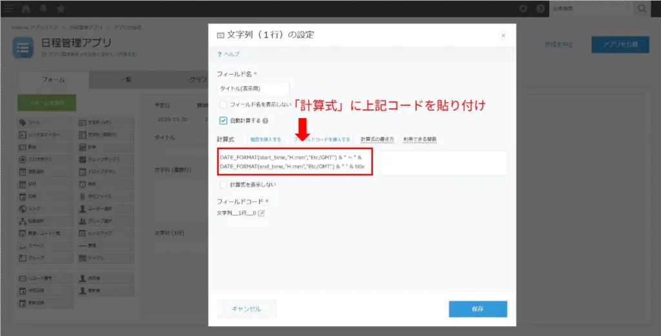Pick 罫線 border line field in the palette

point(106,246)
